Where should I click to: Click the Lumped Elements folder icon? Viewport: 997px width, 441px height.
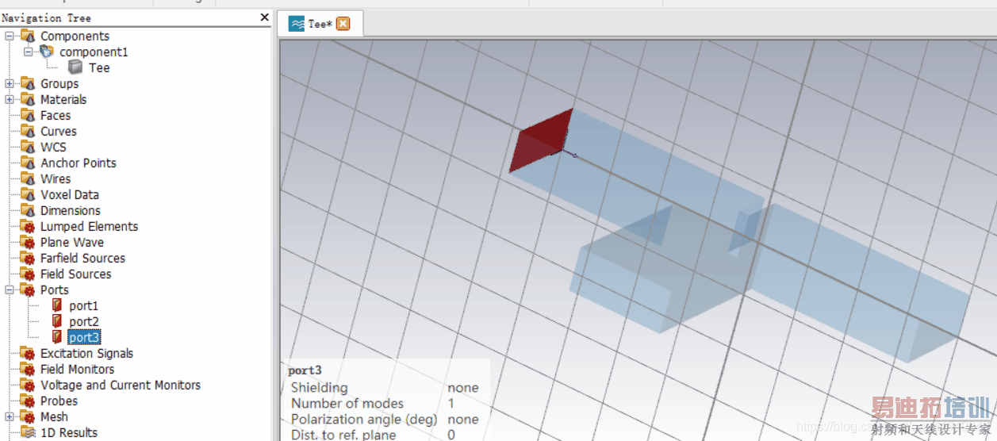[28, 226]
